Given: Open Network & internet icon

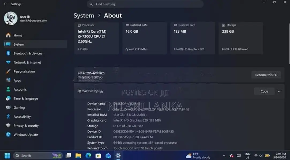Looking at the screenshot, I should 8,62.
